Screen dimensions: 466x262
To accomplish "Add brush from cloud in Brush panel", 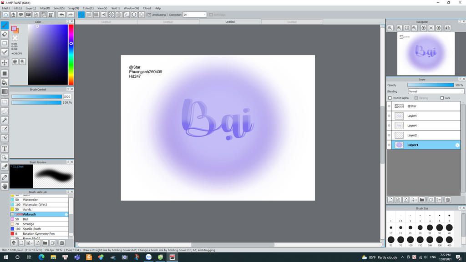I will coord(14,243).
